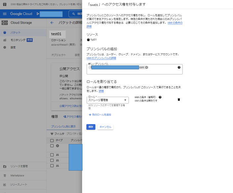The image size is (233, 193).
Task: Toggle the header checkbox next to タイプ
Action: pyautogui.click(x=52, y=140)
